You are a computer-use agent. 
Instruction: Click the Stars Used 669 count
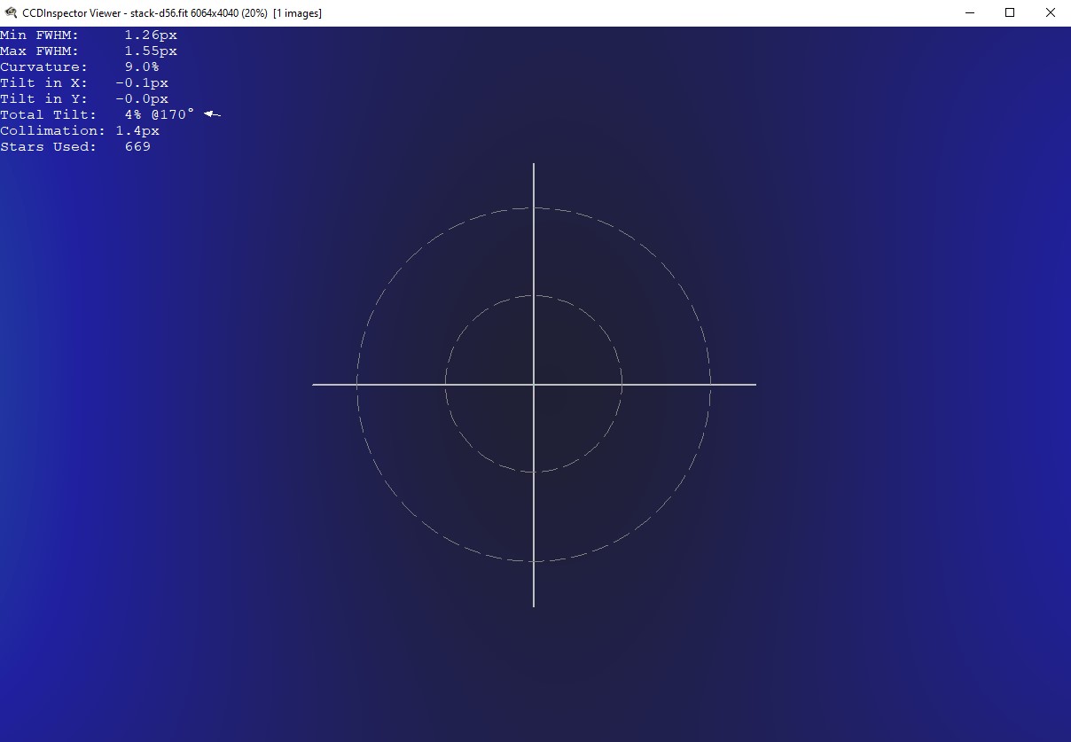[137, 147]
